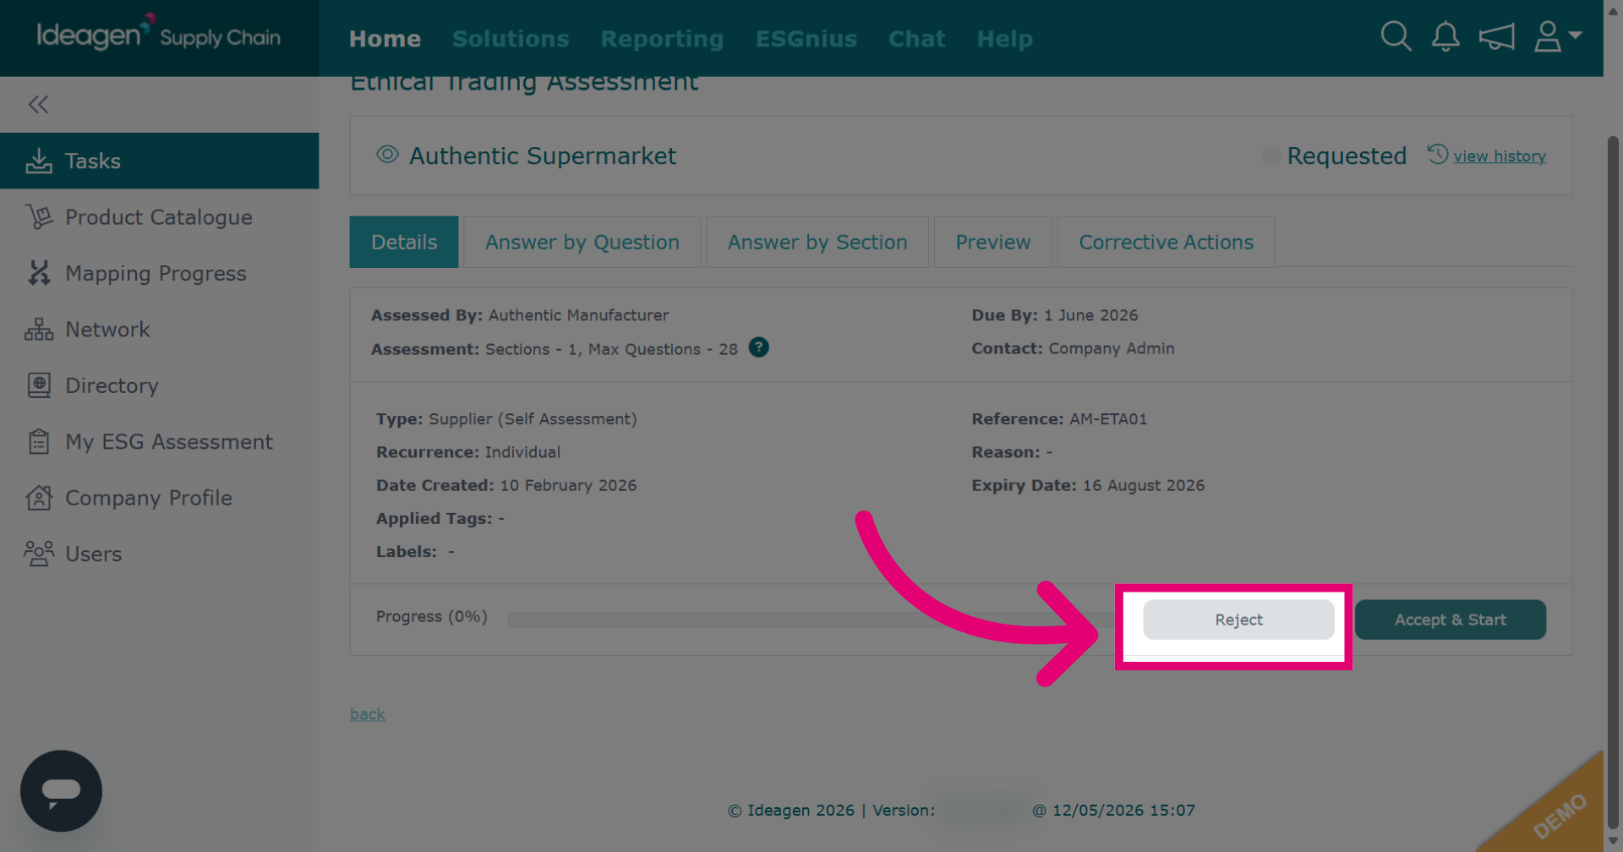Open the Solutions menu
The width and height of the screenshot is (1623, 852).
511,39
